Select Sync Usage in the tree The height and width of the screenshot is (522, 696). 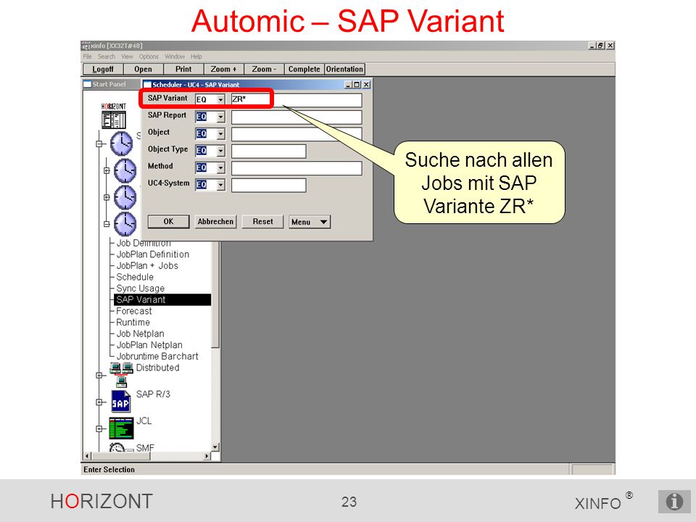pos(140,289)
